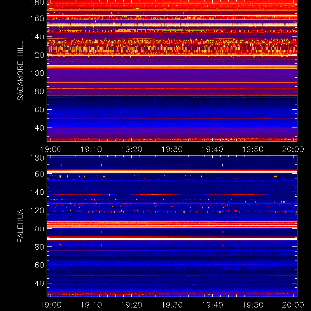This screenshot has height=311, width=311.
Task: Select the 140 tick label on Palehua plot
Action: tap(37, 192)
